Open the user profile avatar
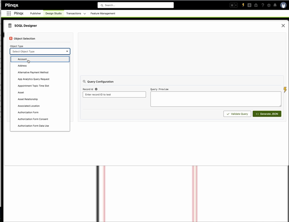The height and width of the screenshot is (222, 289). (x=283, y=5)
